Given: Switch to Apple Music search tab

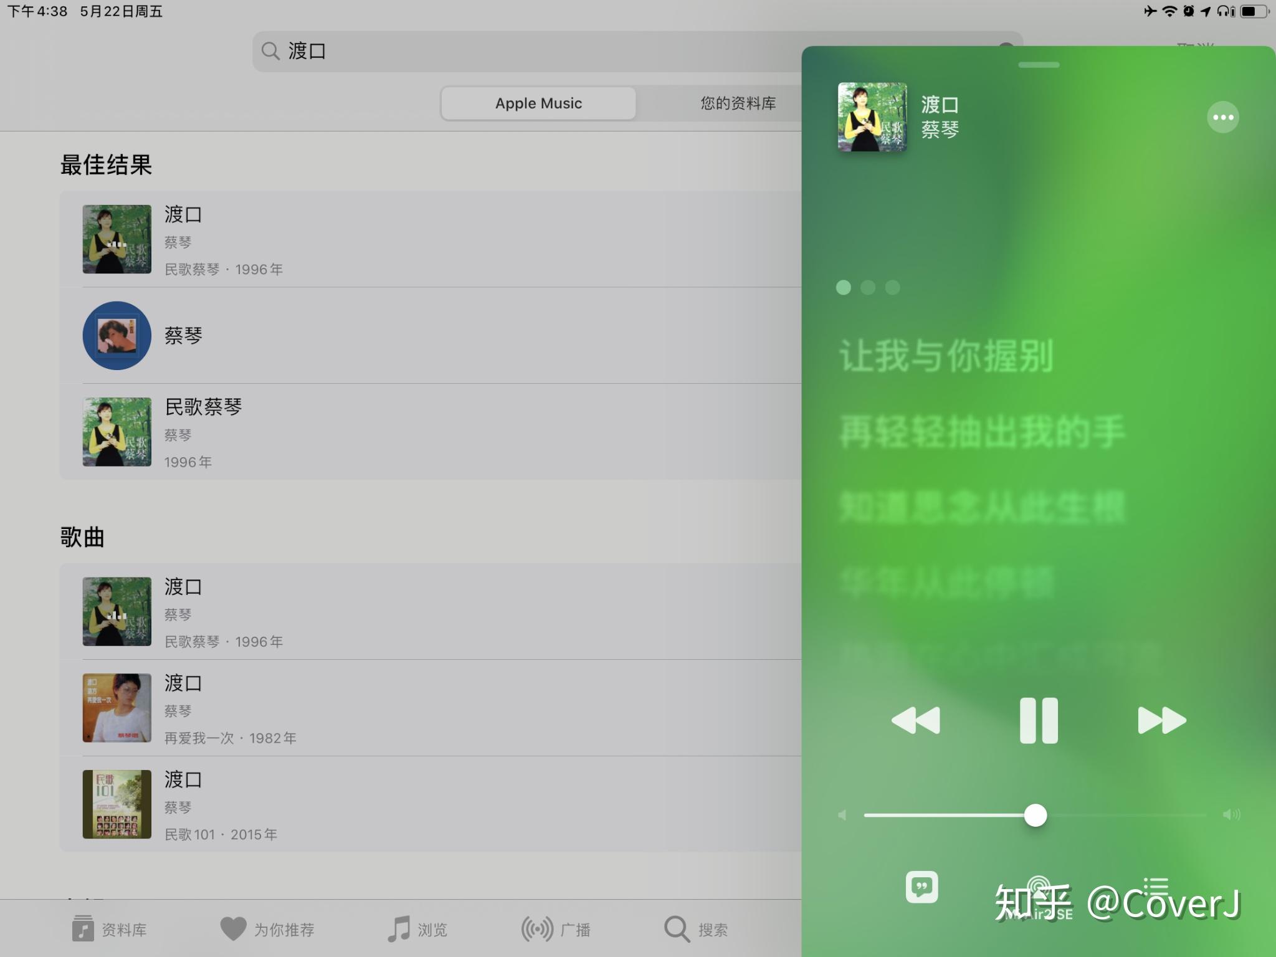Looking at the screenshot, I should 541,103.
